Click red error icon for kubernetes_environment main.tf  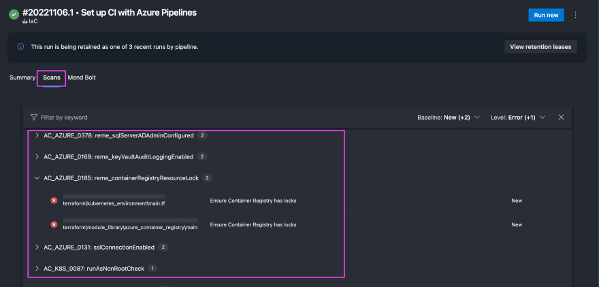[x=54, y=201]
